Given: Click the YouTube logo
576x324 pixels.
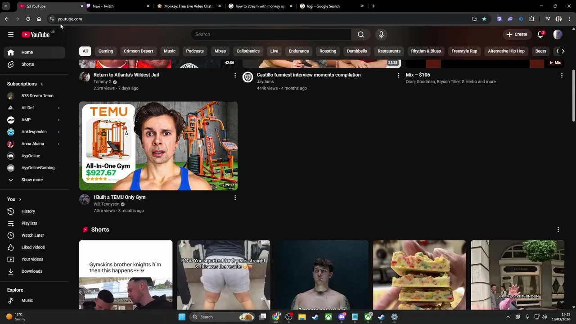Looking at the screenshot, I should point(36,35).
